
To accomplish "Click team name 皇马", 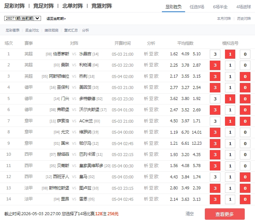I will [x=83, y=177].
